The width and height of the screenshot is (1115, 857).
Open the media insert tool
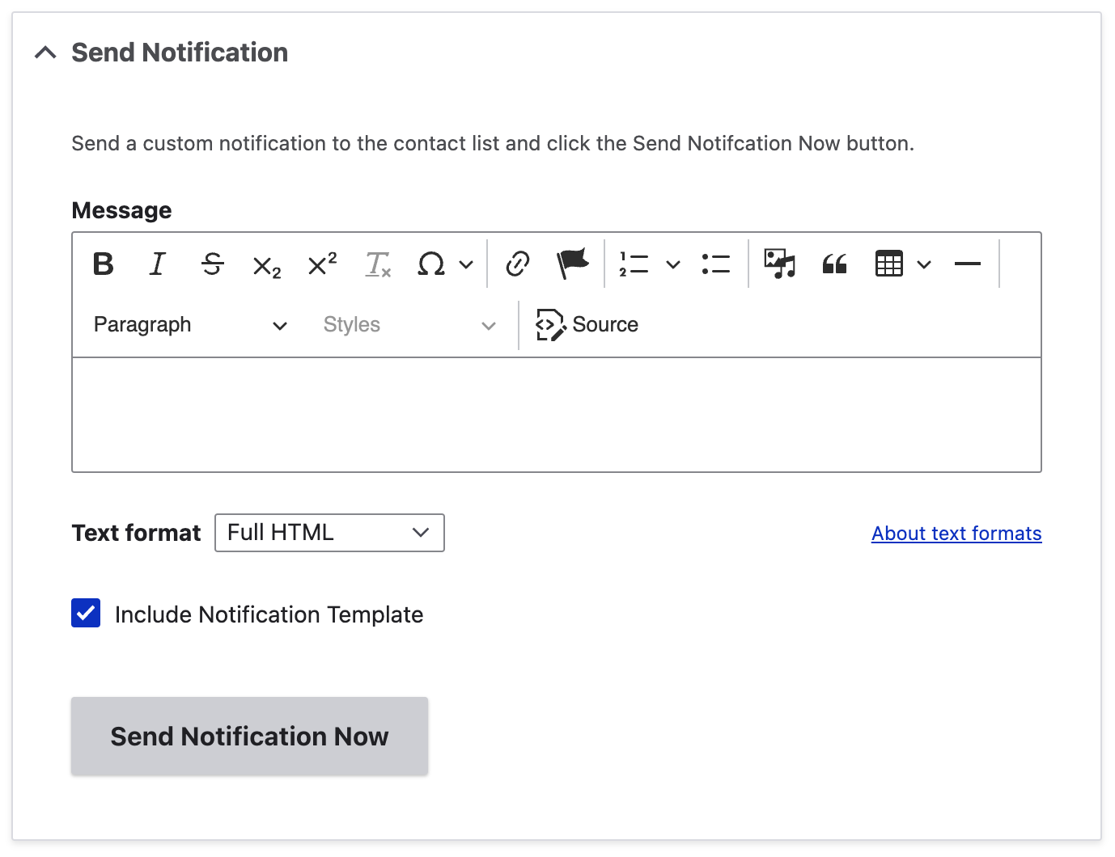[x=780, y=264]
